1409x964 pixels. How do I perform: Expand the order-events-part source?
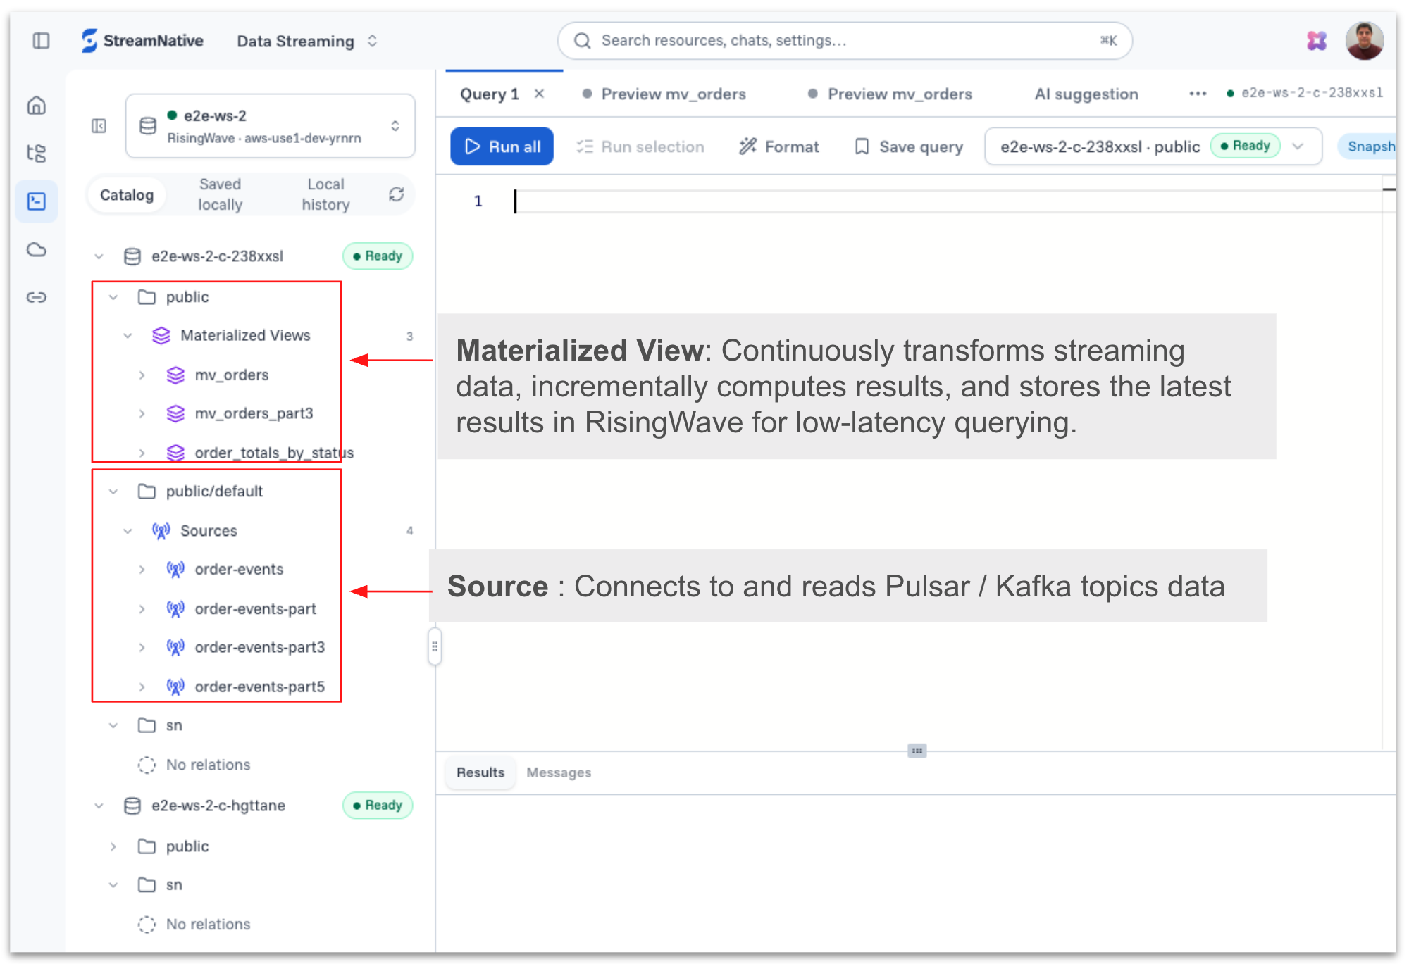tap(142, 609)
